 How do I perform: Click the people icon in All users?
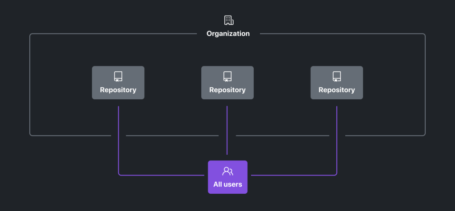coord(227,171)
